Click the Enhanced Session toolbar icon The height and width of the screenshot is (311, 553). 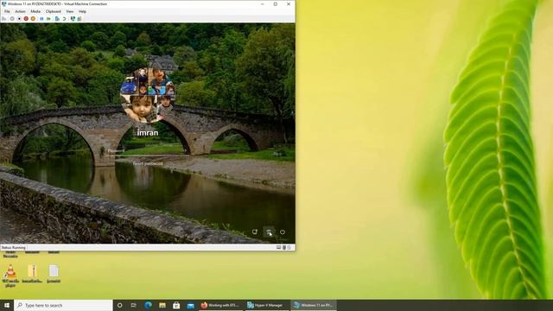pos(73,19)
